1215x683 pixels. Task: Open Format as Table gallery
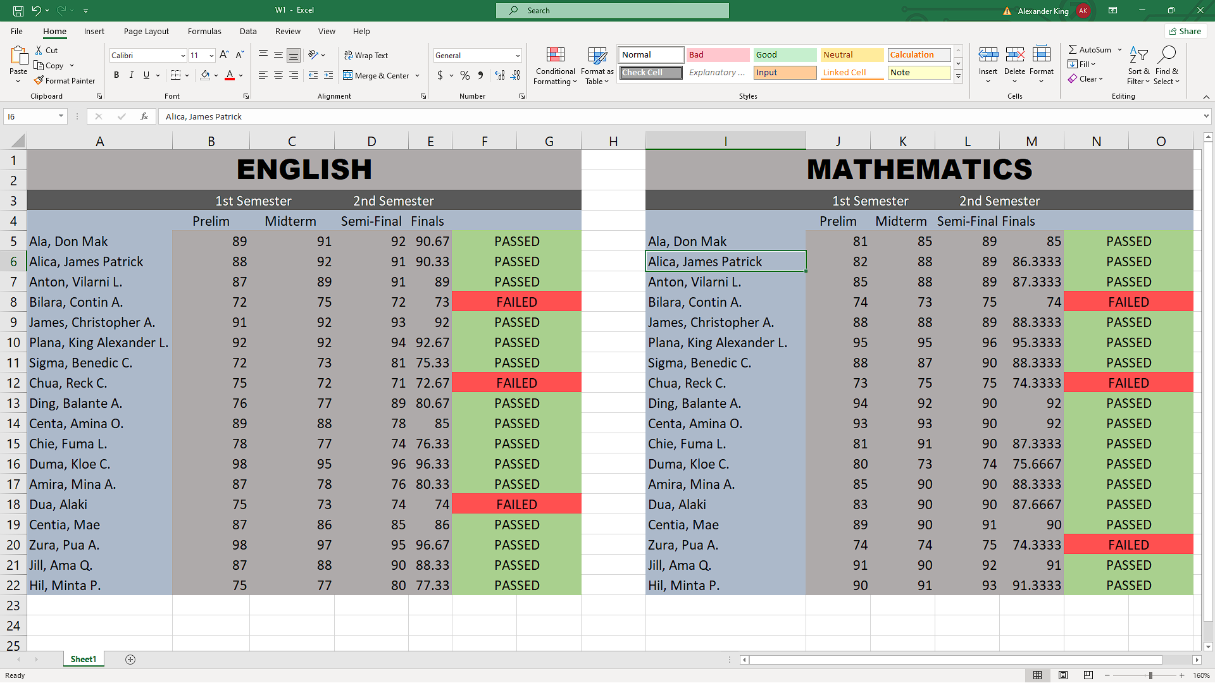click(x=597, y=66)
